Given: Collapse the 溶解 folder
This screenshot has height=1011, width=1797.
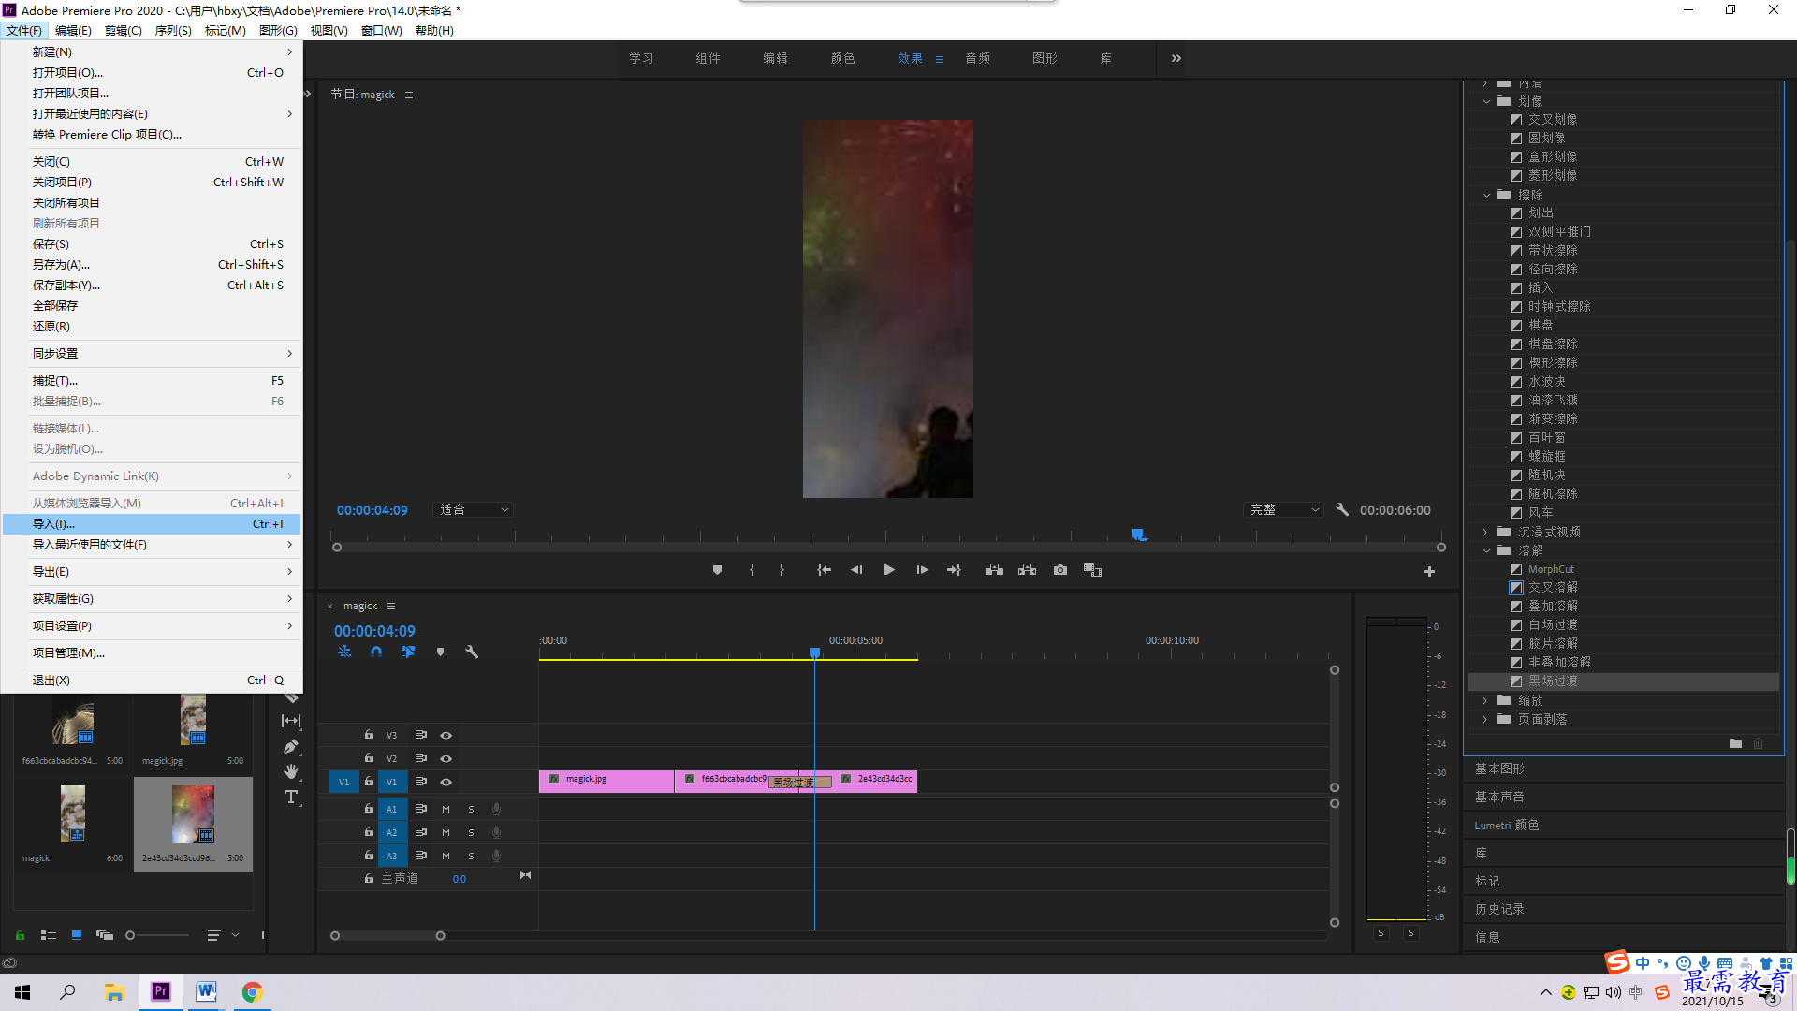Looking at the screenshot, I should tap(1486, 550).
